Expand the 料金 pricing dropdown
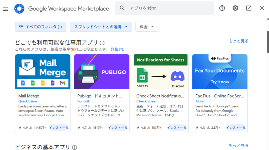The width and height of the screenshot is (269, 150). point(147,27)
